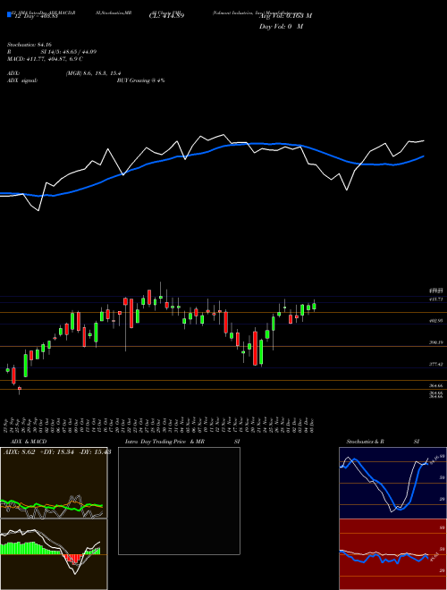Click the 'CL: 414.89' closing price text
Viewport: 447px width, 590px height.
[166, 16]
